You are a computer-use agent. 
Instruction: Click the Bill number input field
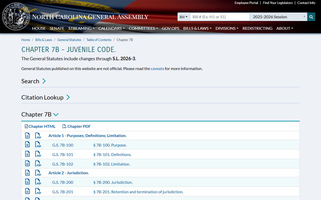pos(220,17)
